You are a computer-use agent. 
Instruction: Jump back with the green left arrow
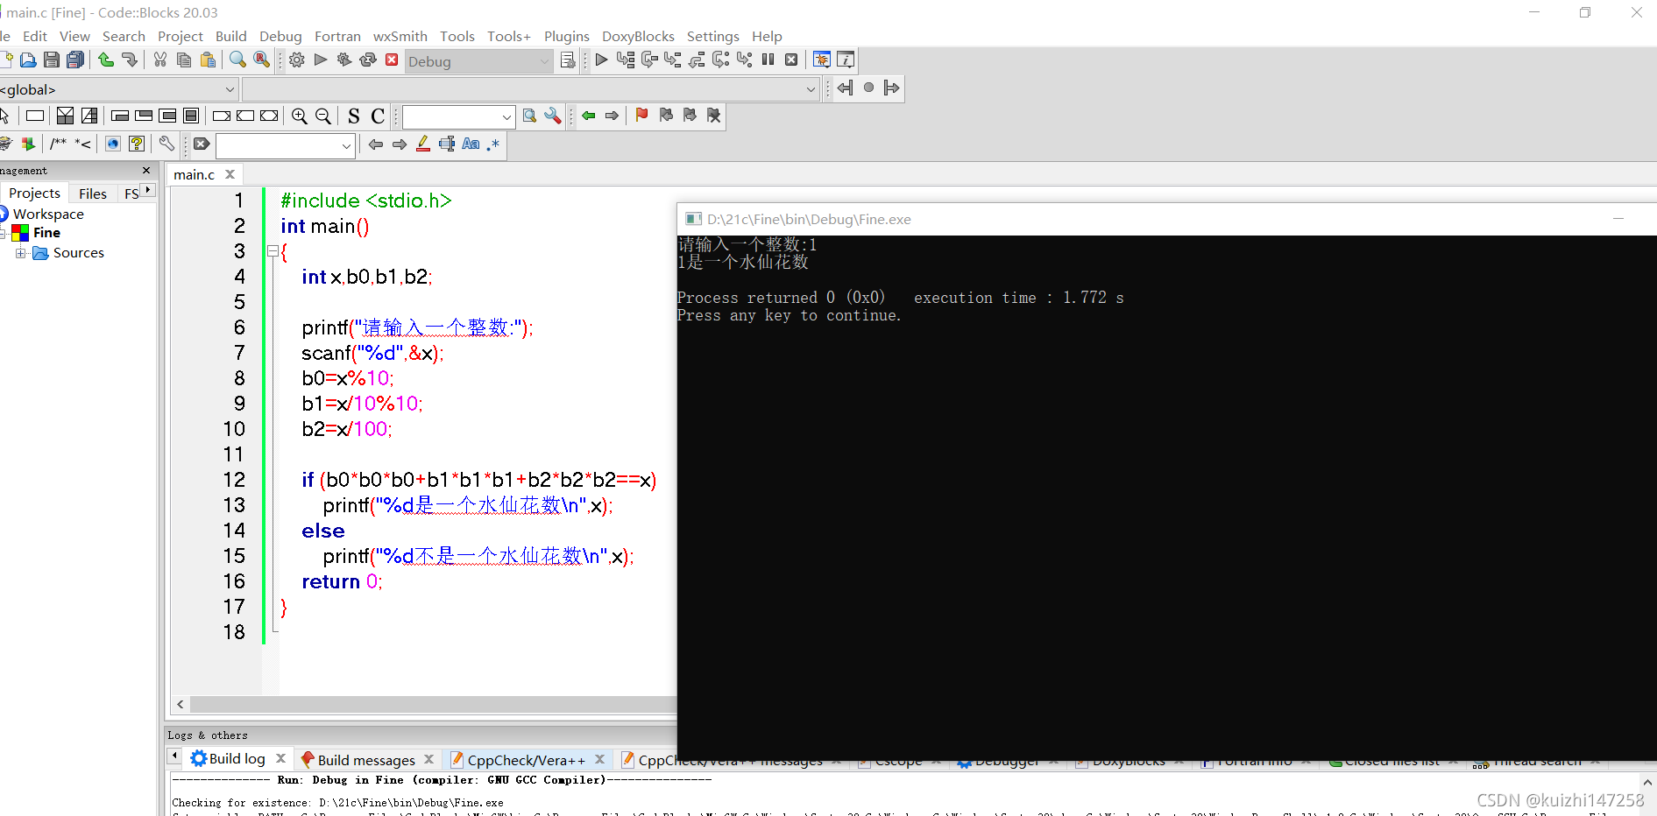point(589,116)
